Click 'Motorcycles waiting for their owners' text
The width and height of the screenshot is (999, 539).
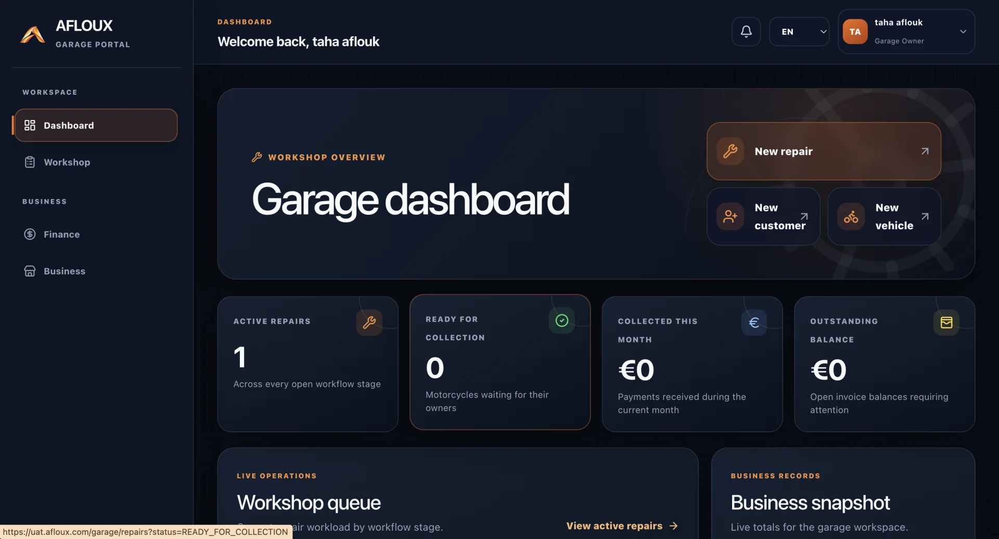point(487,401)
